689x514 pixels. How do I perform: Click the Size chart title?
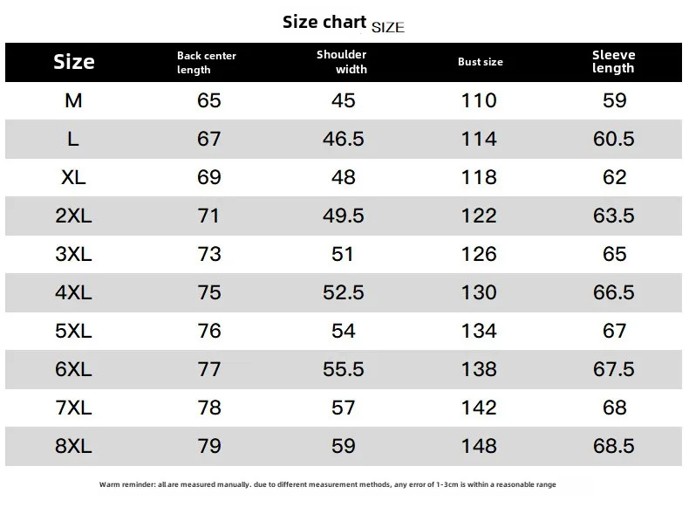coord(343,23)
